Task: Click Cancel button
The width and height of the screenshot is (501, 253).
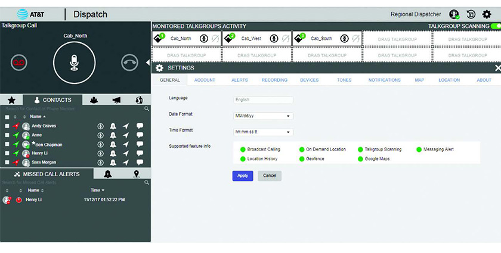Action: click(x=270, y=176)
